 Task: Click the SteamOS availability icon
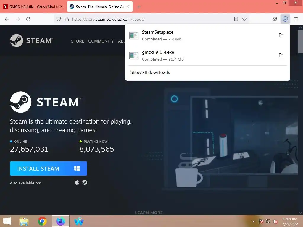pyautogui.click(x=85, y=183)
